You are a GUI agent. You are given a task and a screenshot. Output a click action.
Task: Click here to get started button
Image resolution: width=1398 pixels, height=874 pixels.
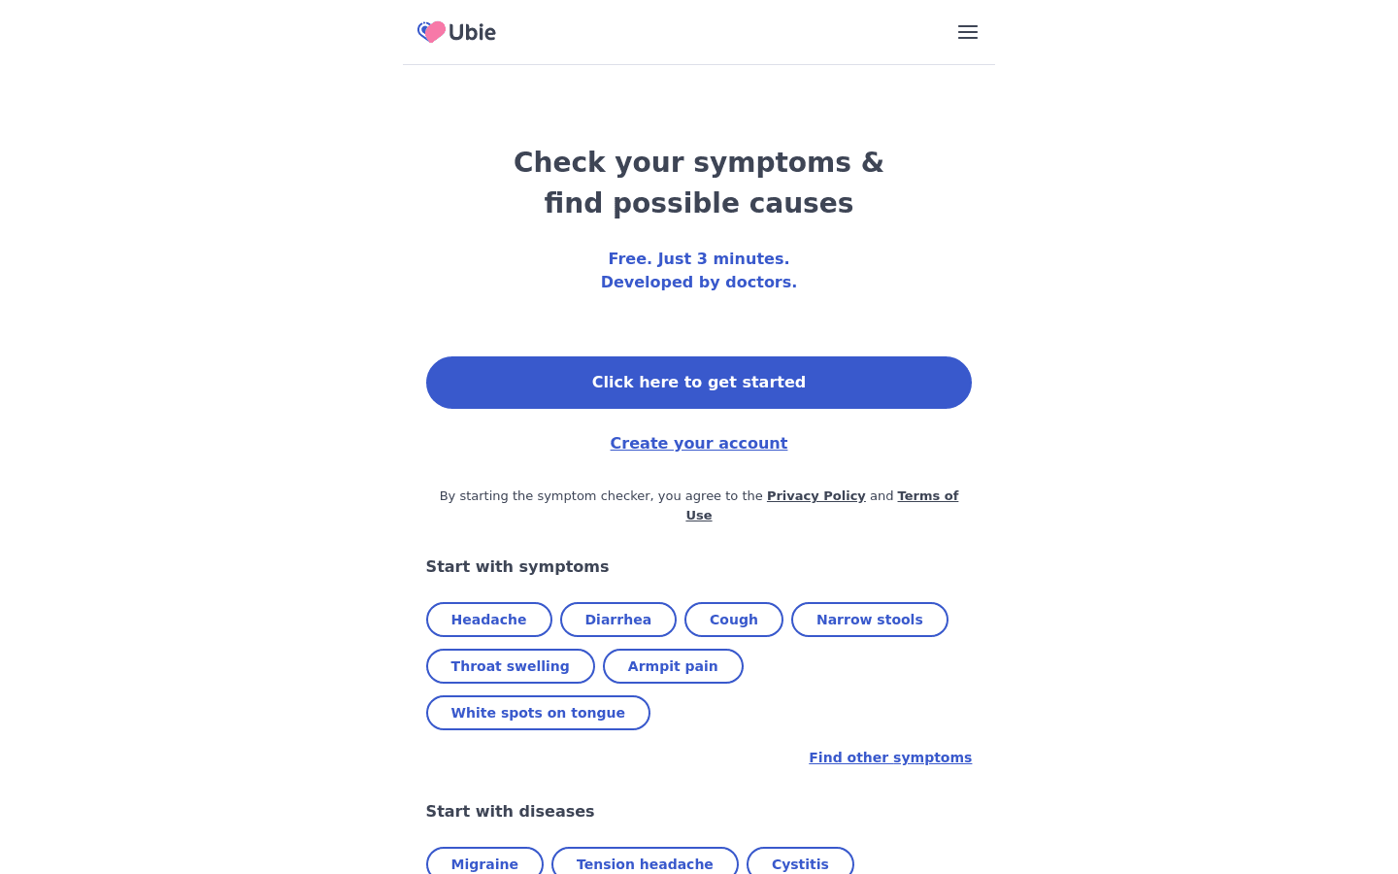point(699,383)
